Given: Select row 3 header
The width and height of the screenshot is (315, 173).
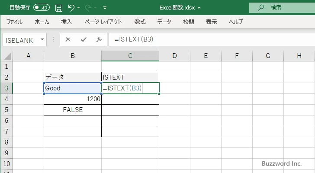Looking at the screenshot, I should (x=6, y=88).
